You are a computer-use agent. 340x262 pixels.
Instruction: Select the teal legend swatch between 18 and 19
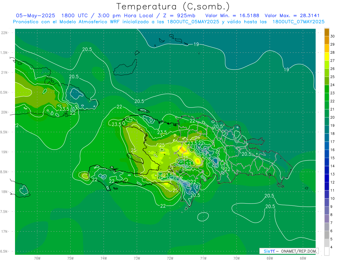click(x=327, y=129)
